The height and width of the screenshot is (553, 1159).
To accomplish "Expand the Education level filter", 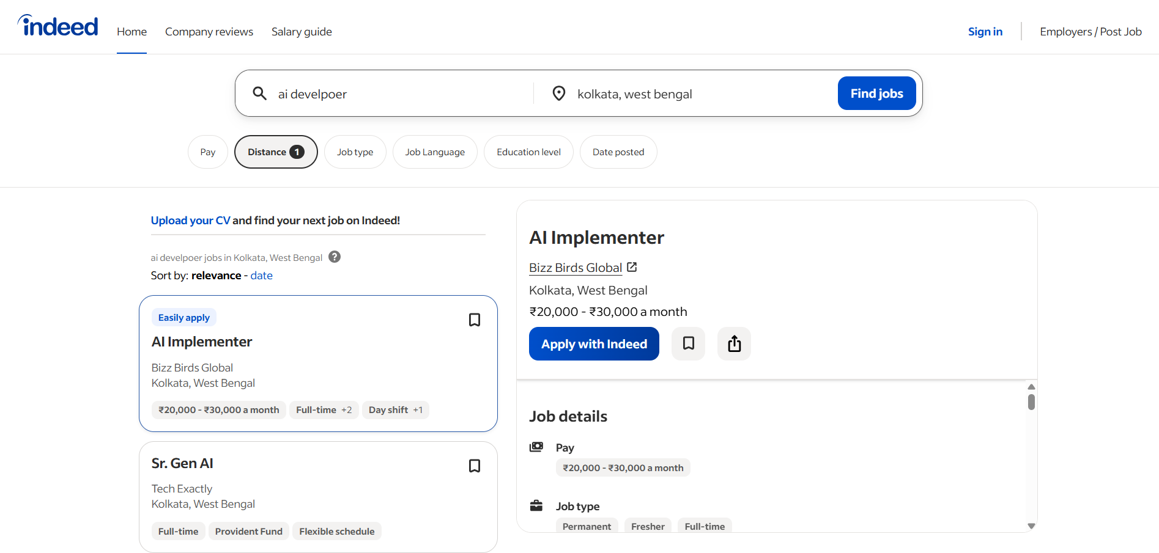I will click(x=528, y=152).
